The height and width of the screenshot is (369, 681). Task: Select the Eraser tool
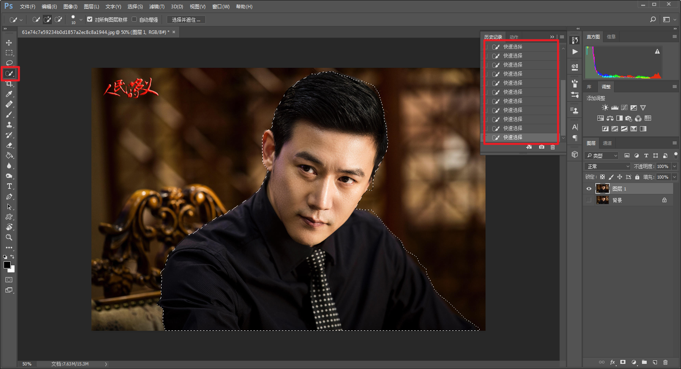click(x=9, y=145)
